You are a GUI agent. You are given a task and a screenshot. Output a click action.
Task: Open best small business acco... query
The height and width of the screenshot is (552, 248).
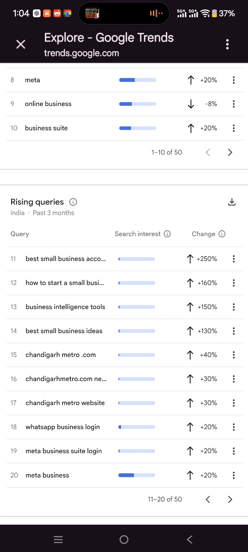tap(66, 259)
